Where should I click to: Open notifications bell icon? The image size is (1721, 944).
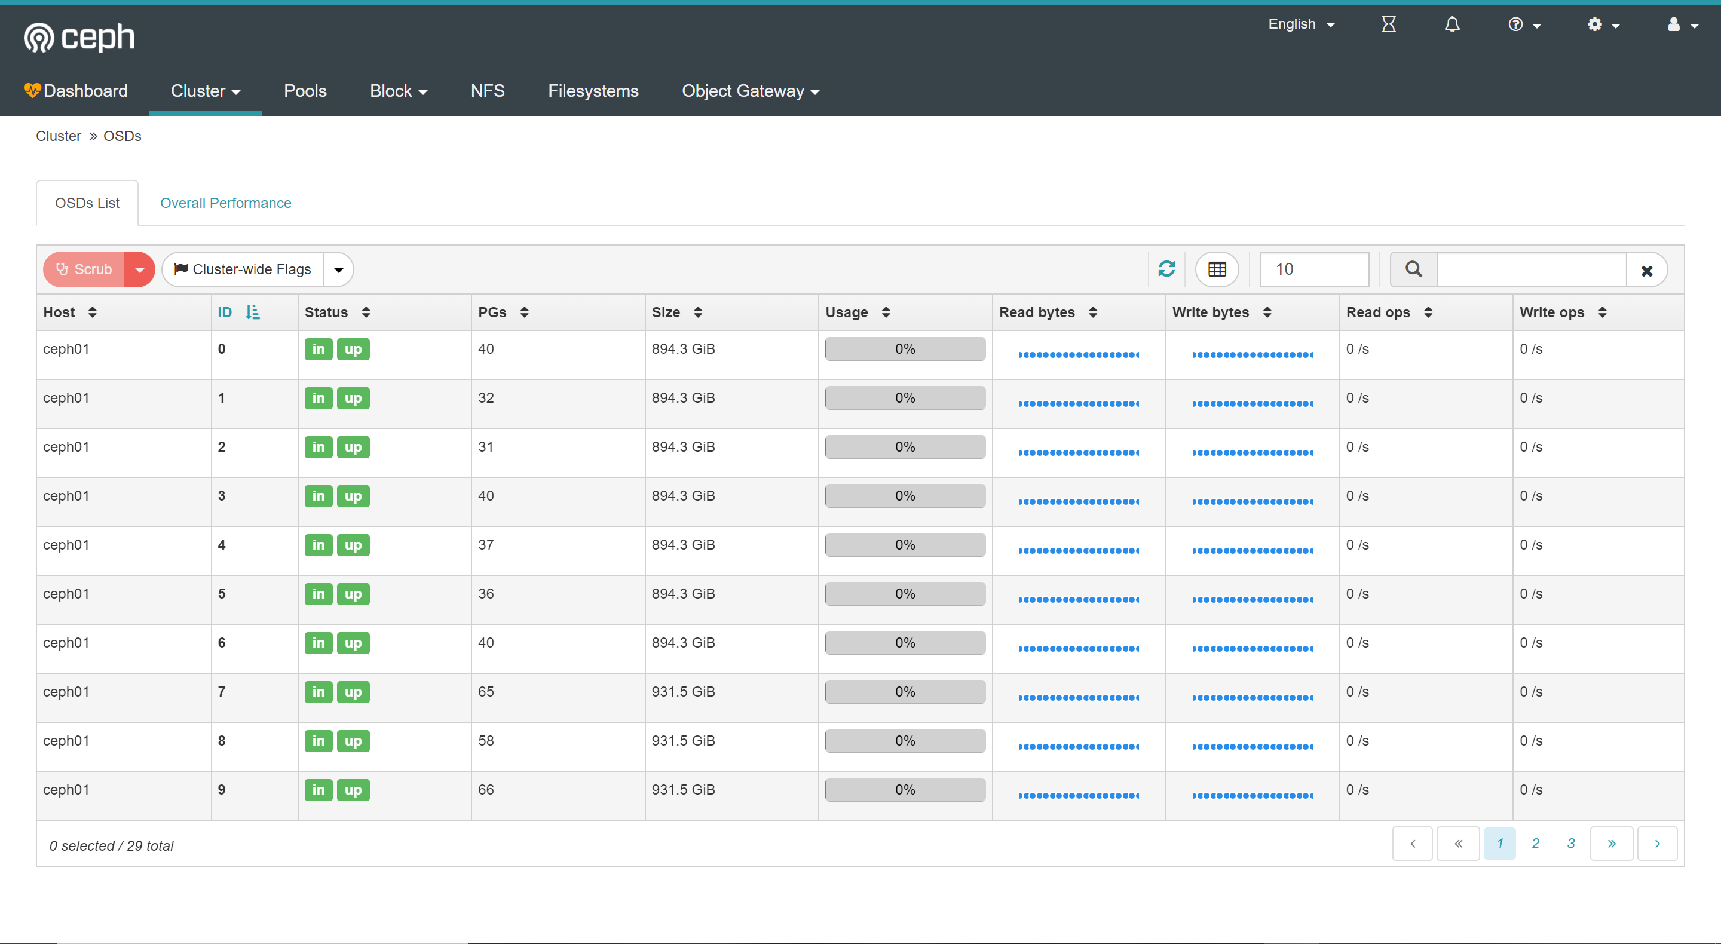tap(1451, 24)
